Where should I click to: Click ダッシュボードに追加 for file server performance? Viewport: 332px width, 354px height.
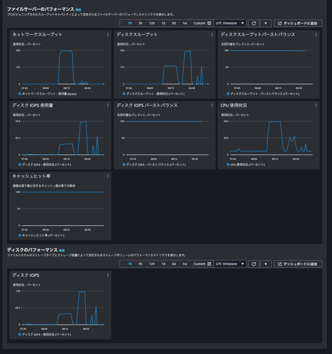tap(298, 23)
